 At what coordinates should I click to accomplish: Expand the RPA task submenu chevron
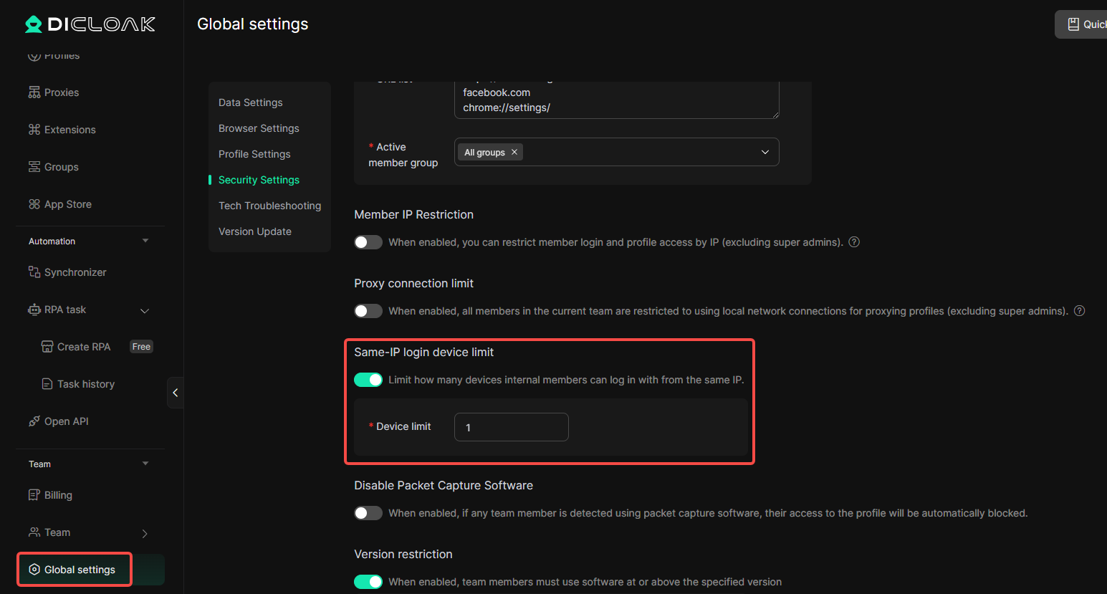point(145,310)
